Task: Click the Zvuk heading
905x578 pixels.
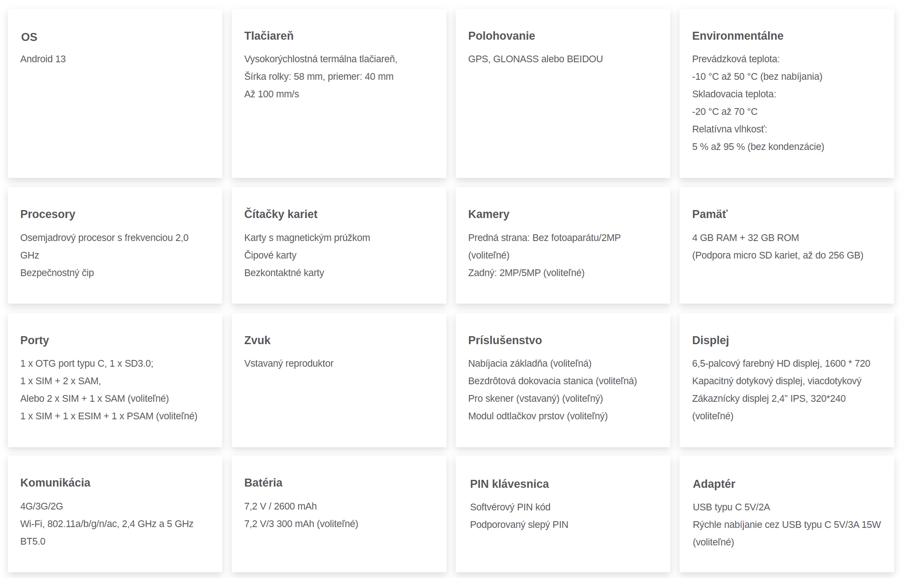Action: [257, 340]
